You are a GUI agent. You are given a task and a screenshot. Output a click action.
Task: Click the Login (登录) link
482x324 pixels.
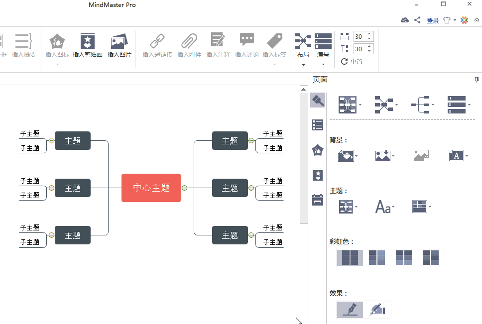coord(433,20)
